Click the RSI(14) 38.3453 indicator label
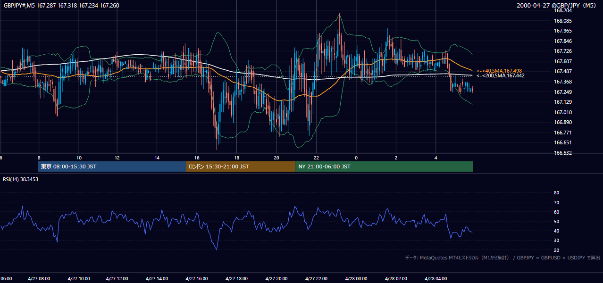Screen dimensions: 603x283 [x=21, y=179]
